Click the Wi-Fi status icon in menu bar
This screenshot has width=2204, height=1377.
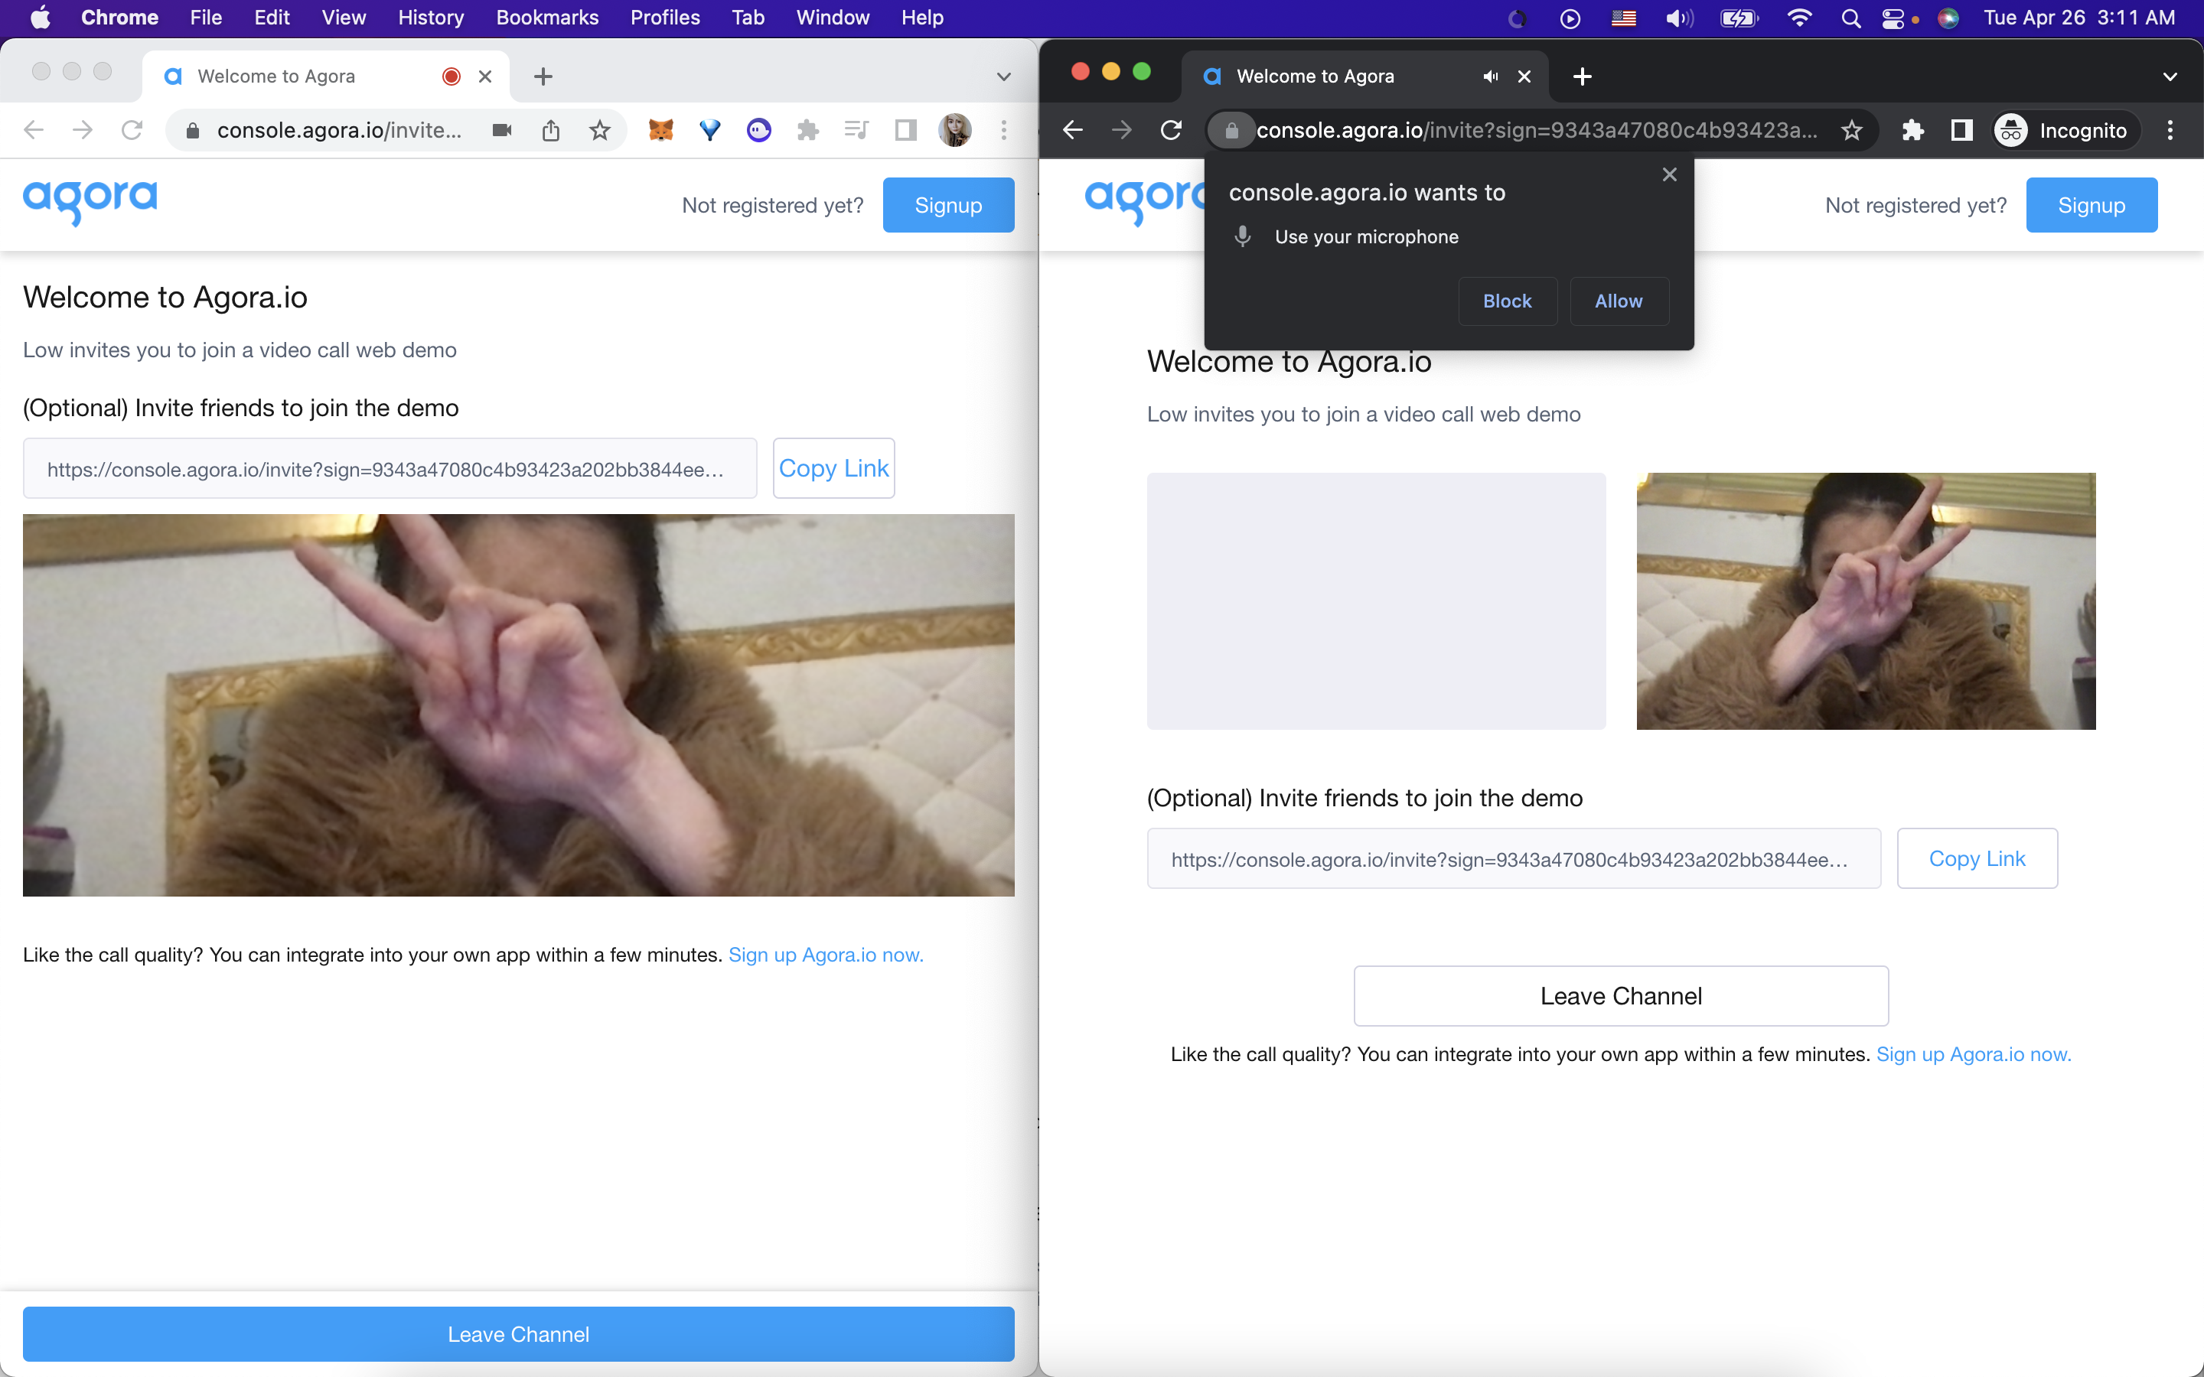point(1798,18)
